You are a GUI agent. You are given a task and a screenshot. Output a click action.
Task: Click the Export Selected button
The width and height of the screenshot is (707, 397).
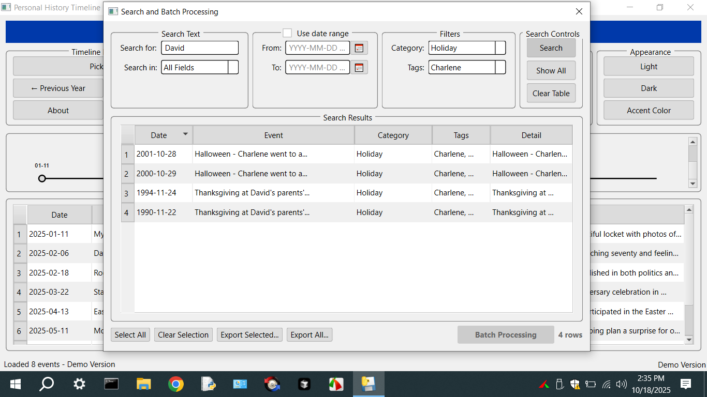point(249,335)
